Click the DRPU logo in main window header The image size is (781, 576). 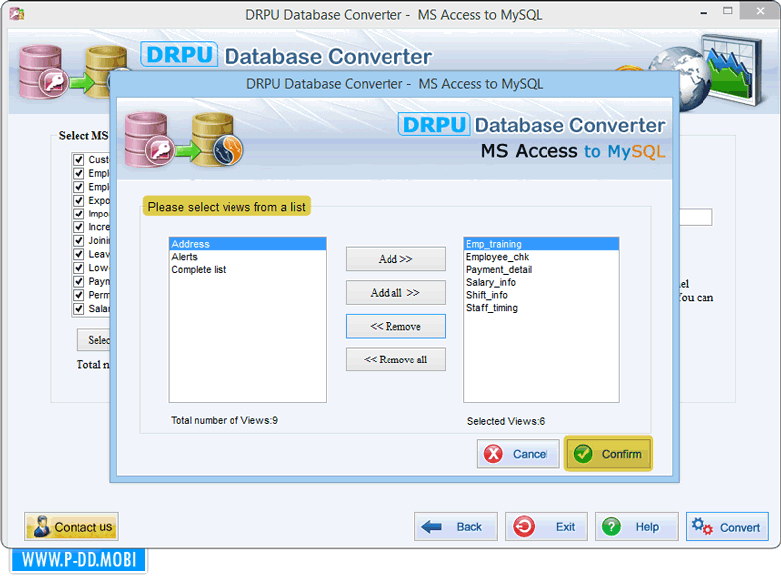[179, 55]
